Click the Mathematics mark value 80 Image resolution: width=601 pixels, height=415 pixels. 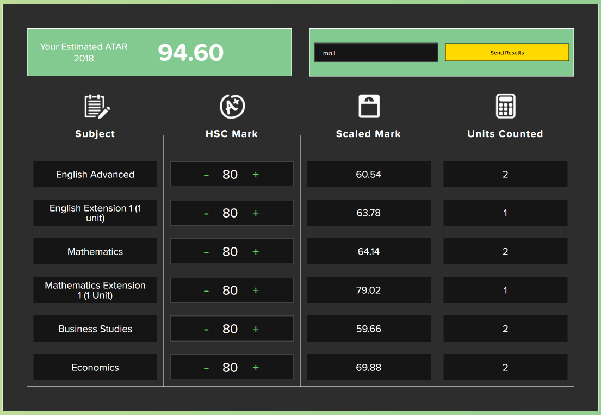pyautogui.click(x=230, y=252)
